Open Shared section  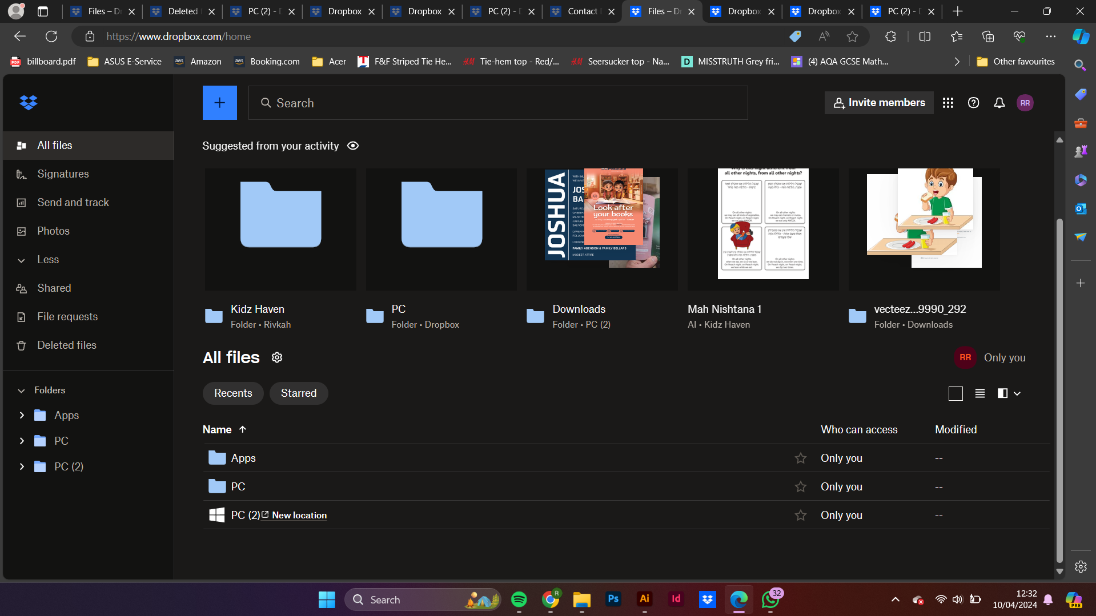89,288
